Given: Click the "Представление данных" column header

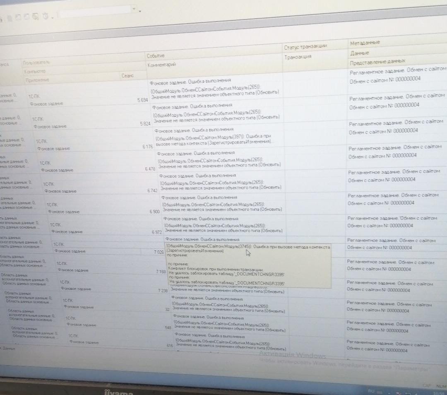Looking at the screenshot, I should click(x=377, y=62).
